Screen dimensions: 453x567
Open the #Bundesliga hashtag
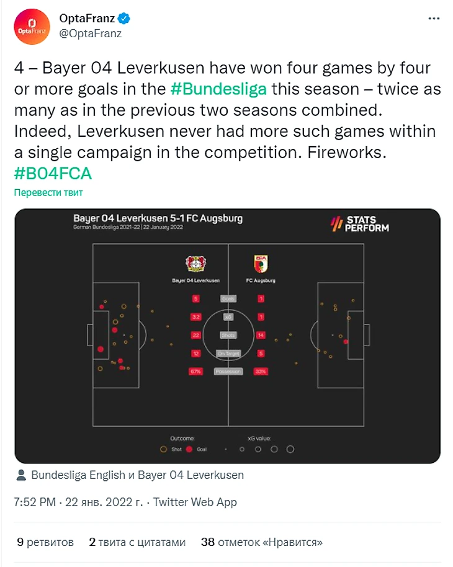(x=218, y=88)
